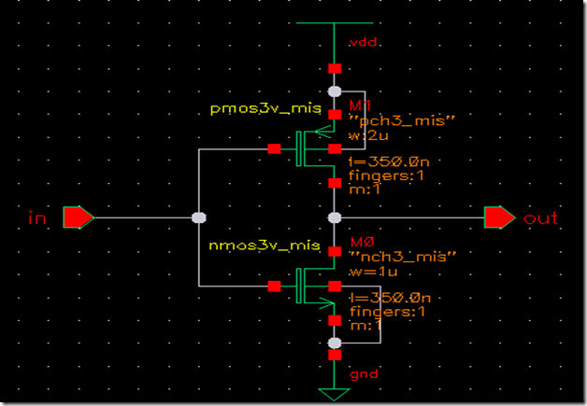This screenshot has height=406, width=587.
Task: Click the 'w:2u' width parameter
Action: coord(368,135)
